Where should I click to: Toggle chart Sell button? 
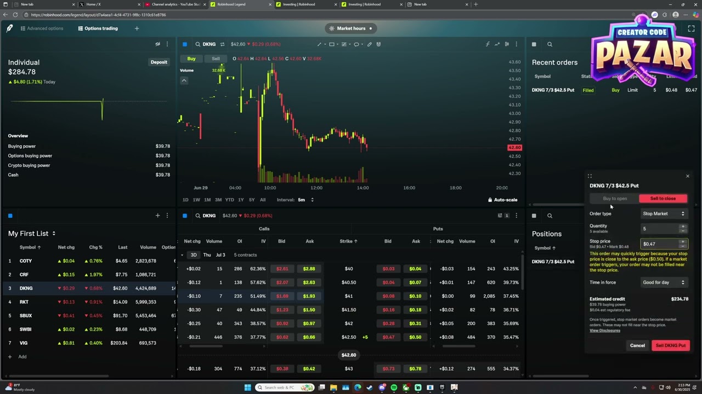tap(216, 59)
